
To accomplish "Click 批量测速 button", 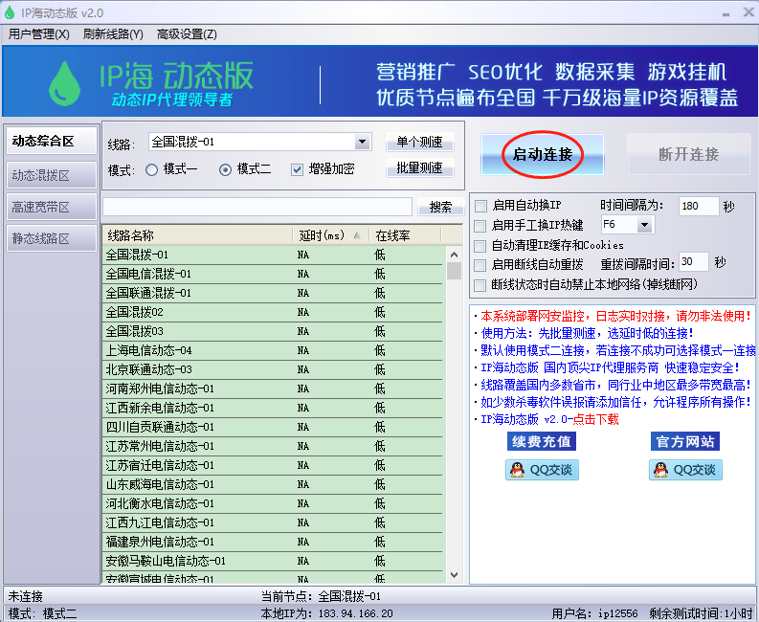I will click(419, 168).
